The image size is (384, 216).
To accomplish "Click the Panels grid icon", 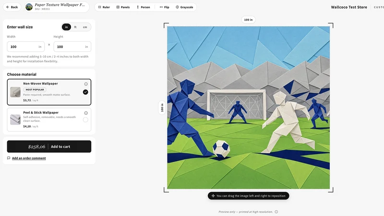I will [x=118, y=7].
